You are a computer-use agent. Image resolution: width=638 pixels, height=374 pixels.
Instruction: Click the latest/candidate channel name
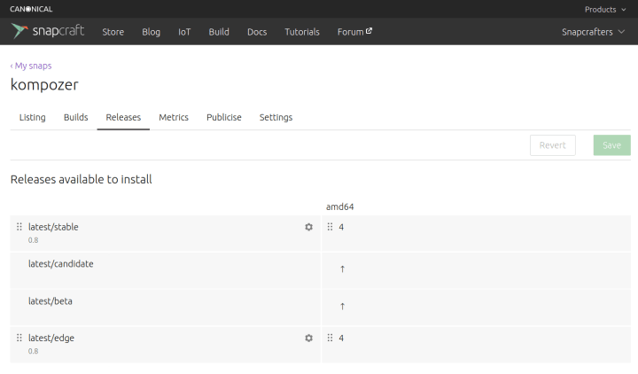pos(60,264)
